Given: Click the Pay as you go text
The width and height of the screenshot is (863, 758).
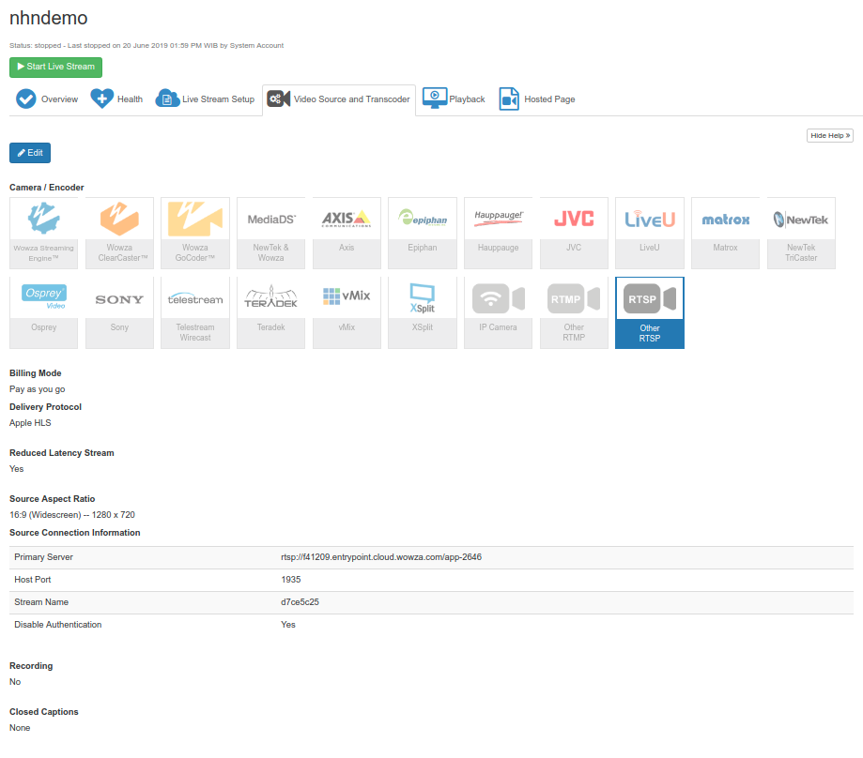Looking at the screenshot, I should (x=37, y=389).
